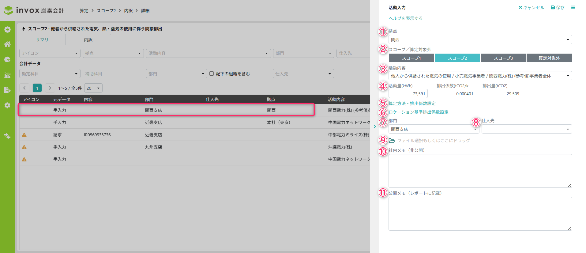Viewport: 586px width, 253px height.
Task: Switch to the サマリ tab
Action: [x=42, y=40]
